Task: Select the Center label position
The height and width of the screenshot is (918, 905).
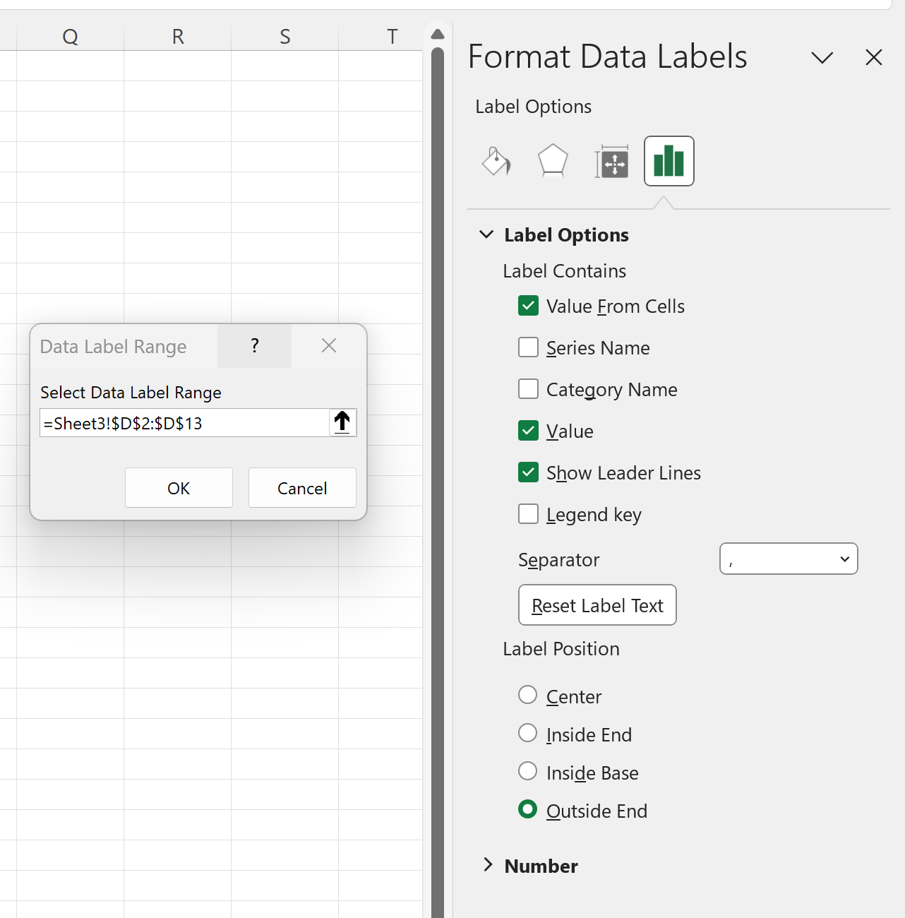Action: pyautogui.click(x=527, y=695)
